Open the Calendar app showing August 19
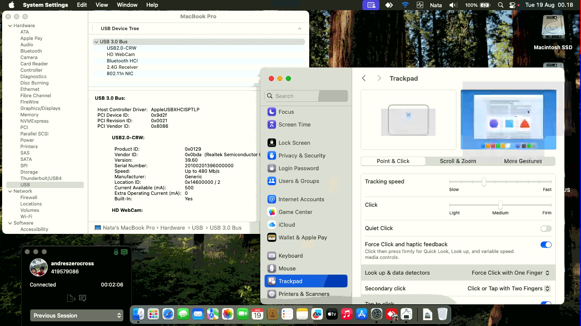Image resolution: width=581 pixels, height=326 pixels. (258, 314)
